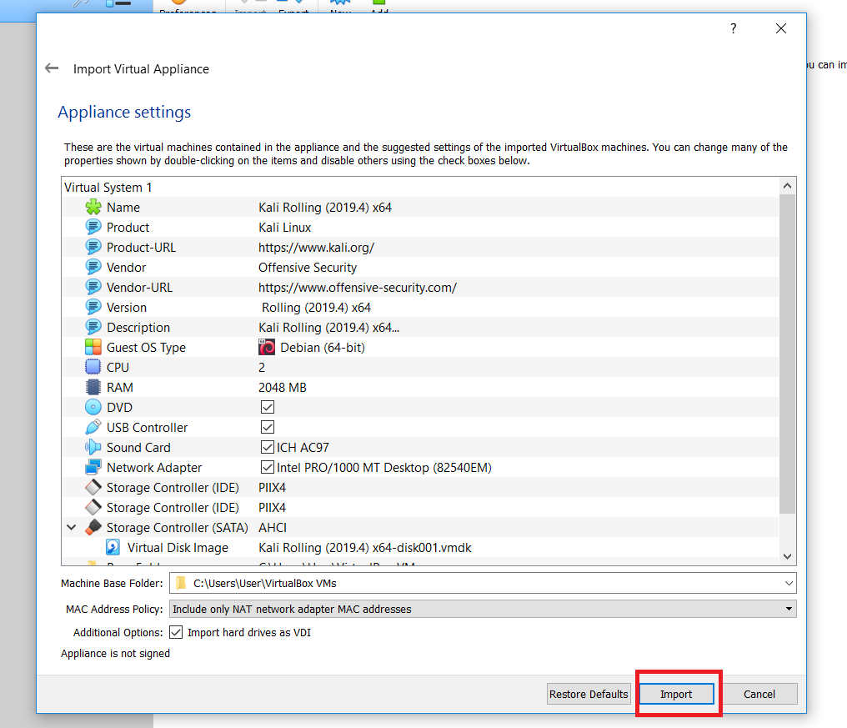Screen dimensions: 847x728
Task: Click the DVD disc icon
Action: 93,408
